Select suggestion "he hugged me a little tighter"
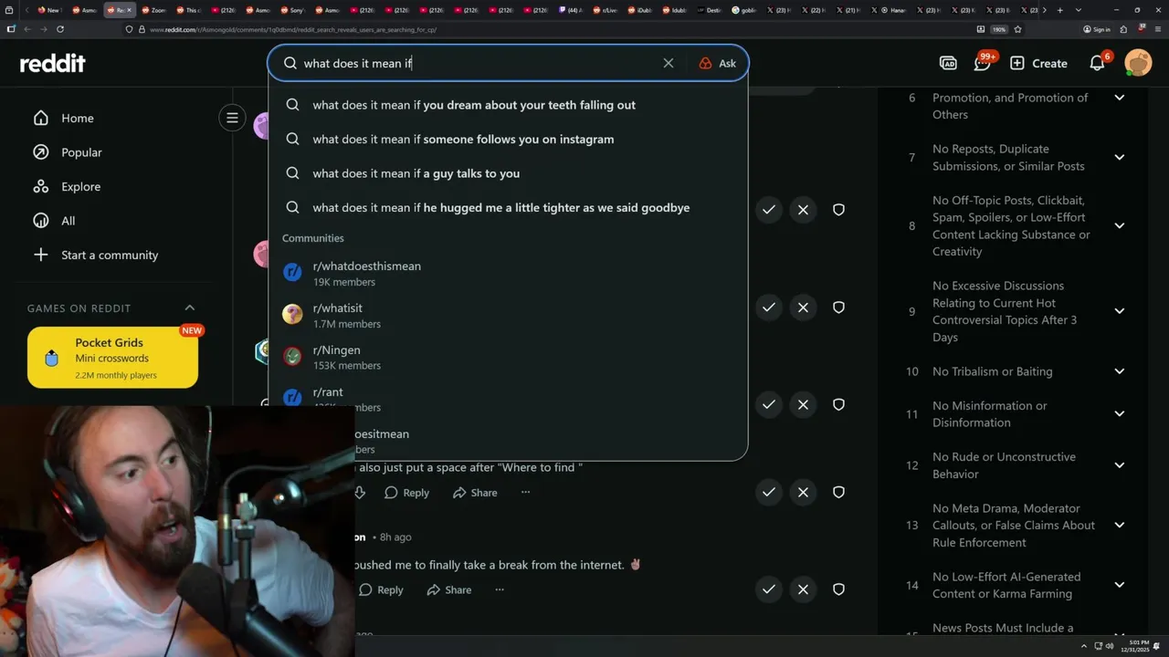This screenshot has width=1169, height=657. [508, 208]
